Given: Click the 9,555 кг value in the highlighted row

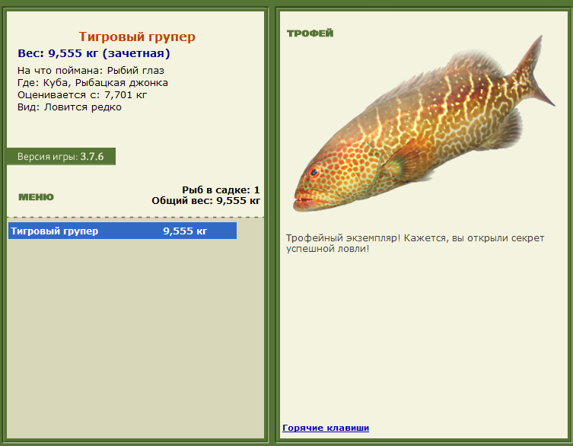Looking at the screenshot, I should point(185,231).
